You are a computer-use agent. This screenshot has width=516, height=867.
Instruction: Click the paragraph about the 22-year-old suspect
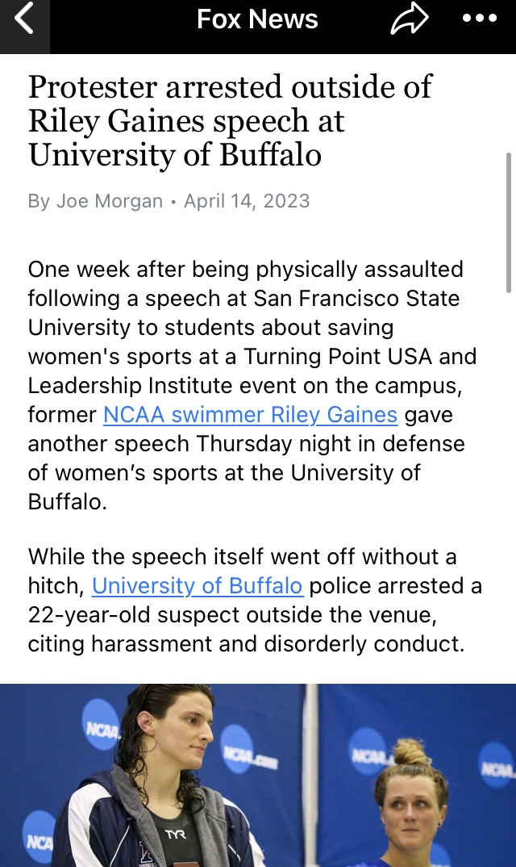click(255, 600)
